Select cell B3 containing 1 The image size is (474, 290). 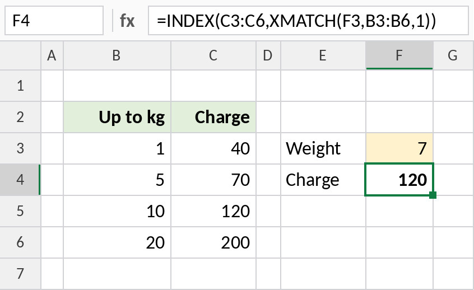(117, 148)
